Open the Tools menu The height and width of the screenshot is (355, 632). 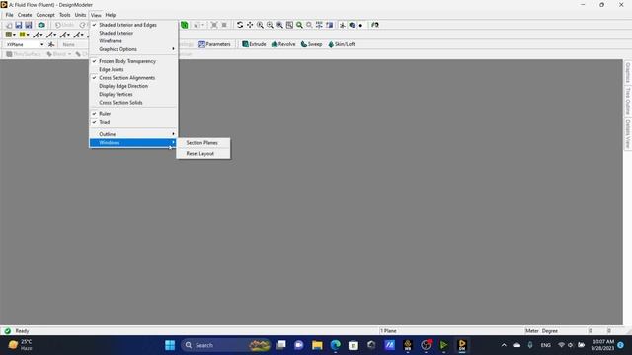pyautogui.click(x=65, y=15)
